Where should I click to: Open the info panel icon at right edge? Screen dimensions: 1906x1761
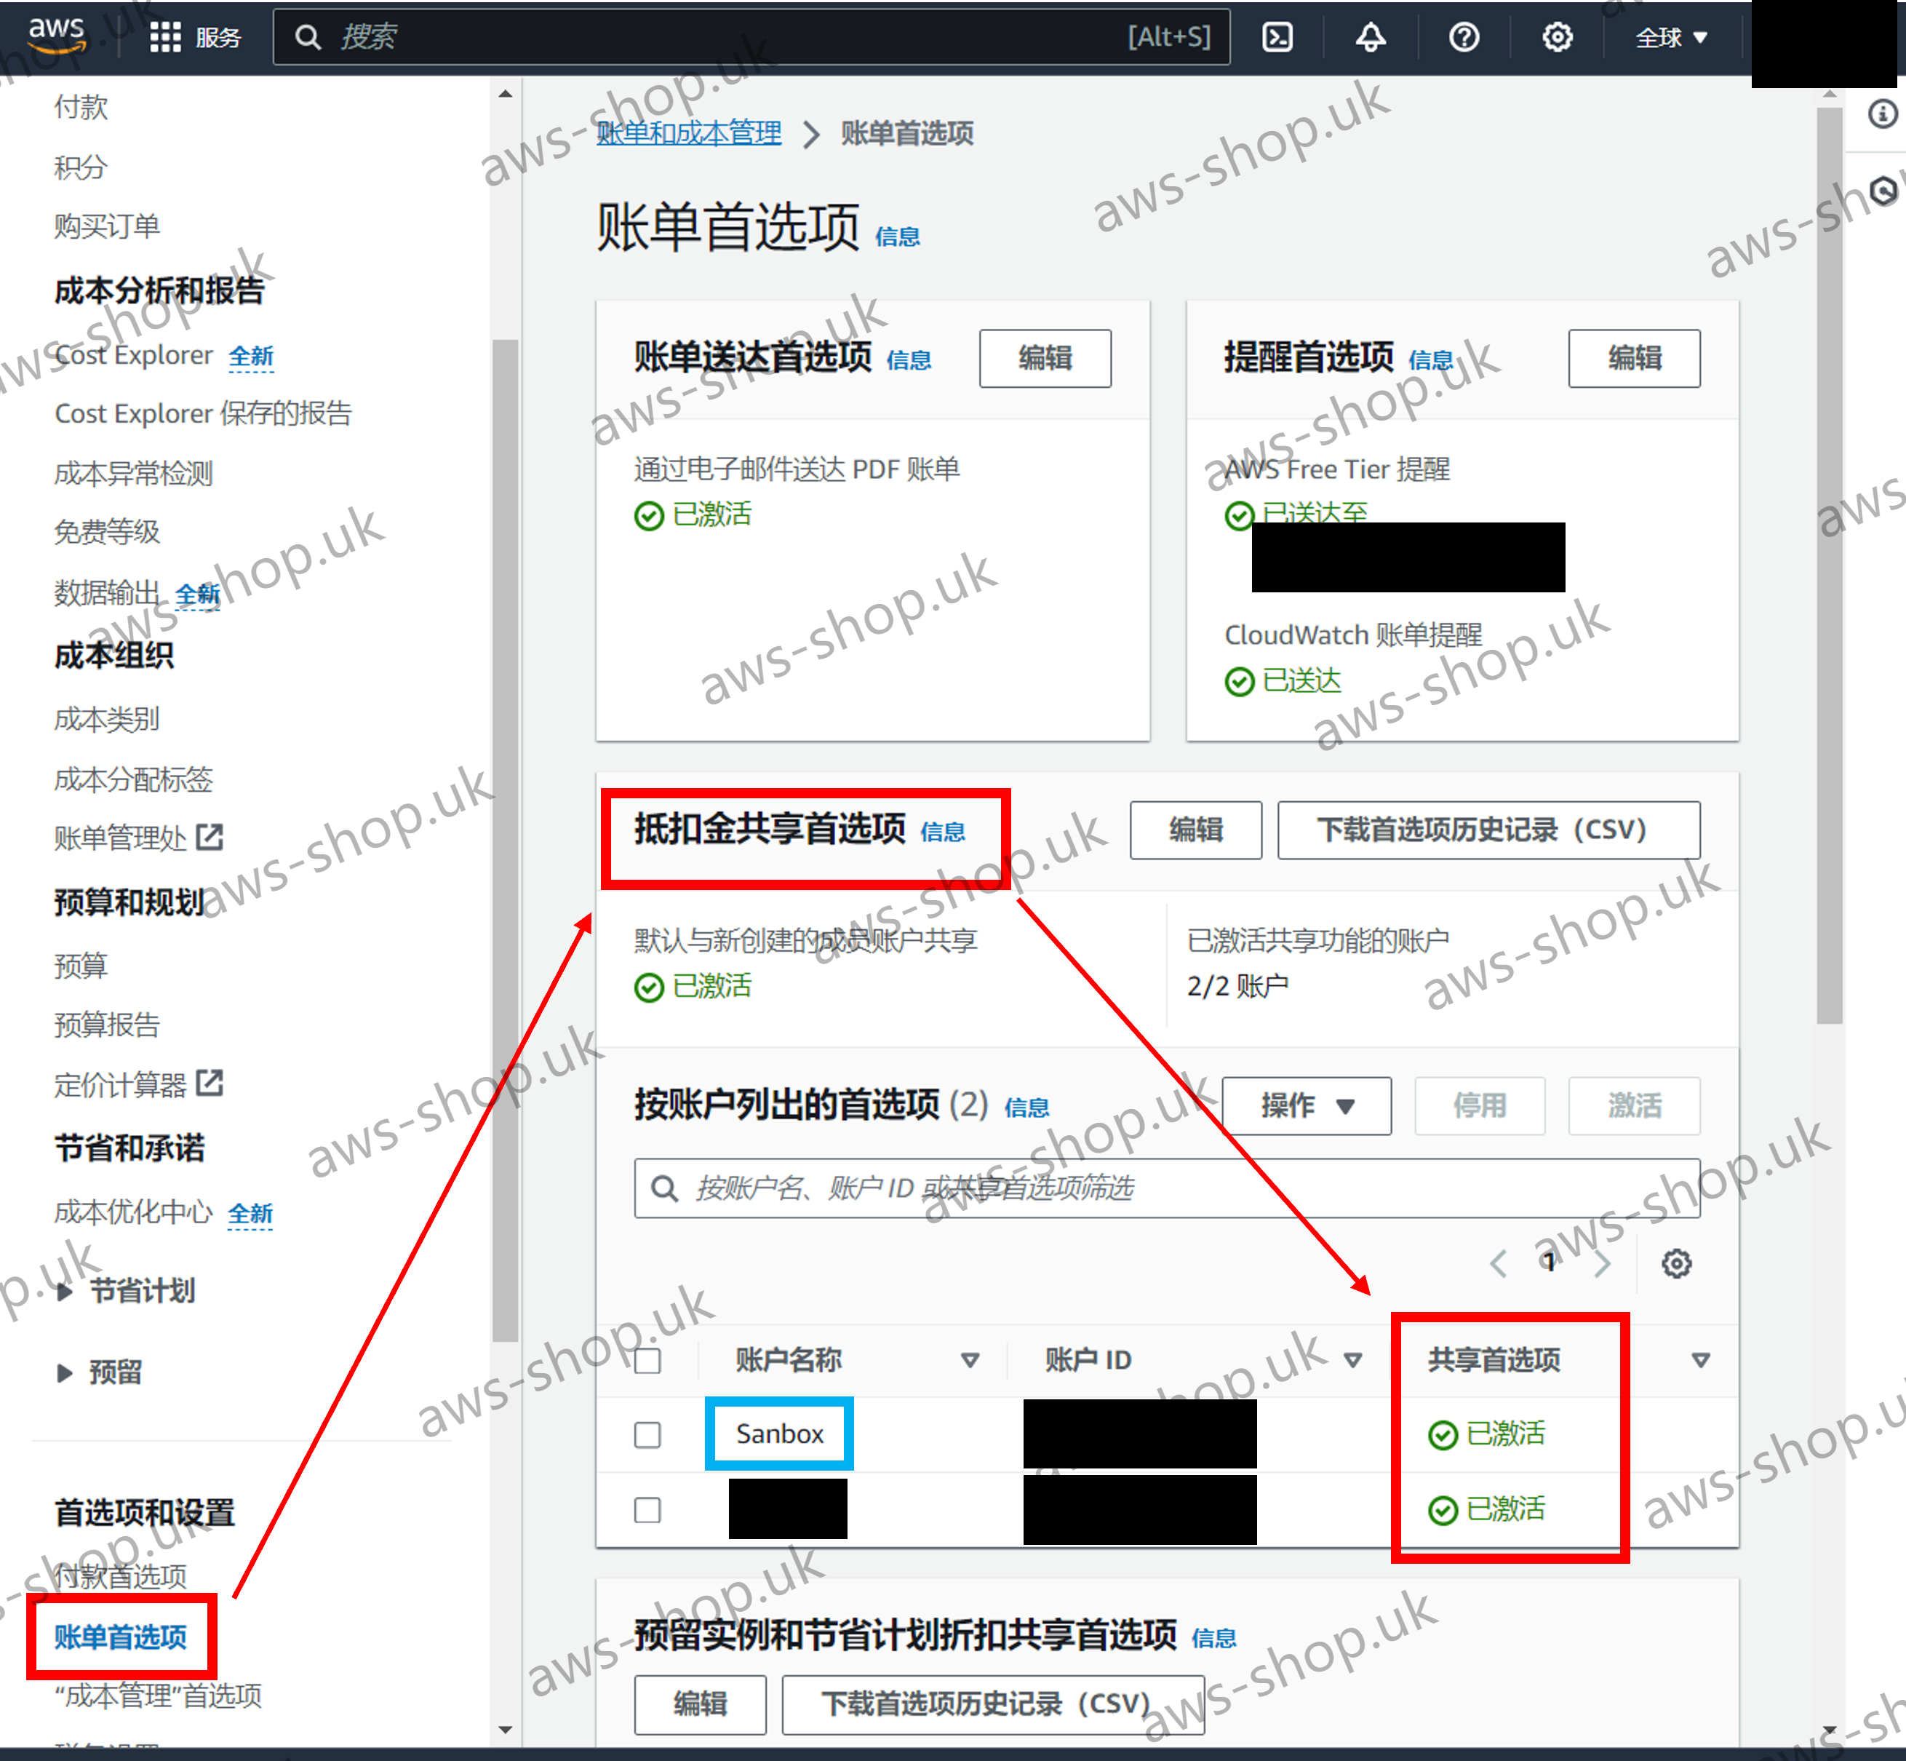coord(1882,114)
